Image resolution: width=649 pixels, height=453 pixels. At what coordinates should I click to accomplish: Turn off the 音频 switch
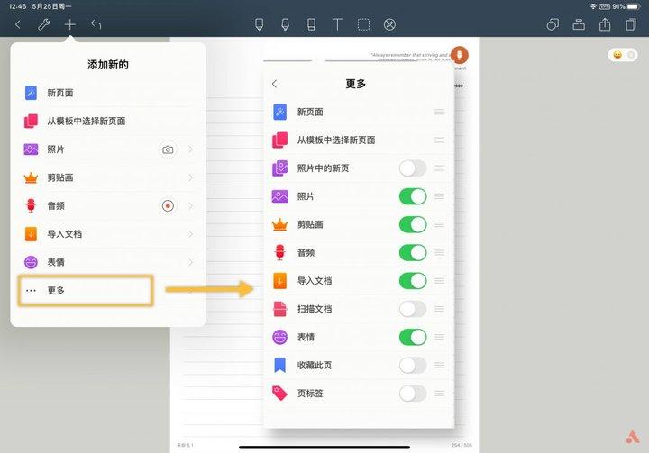click(x=413, y=253)
